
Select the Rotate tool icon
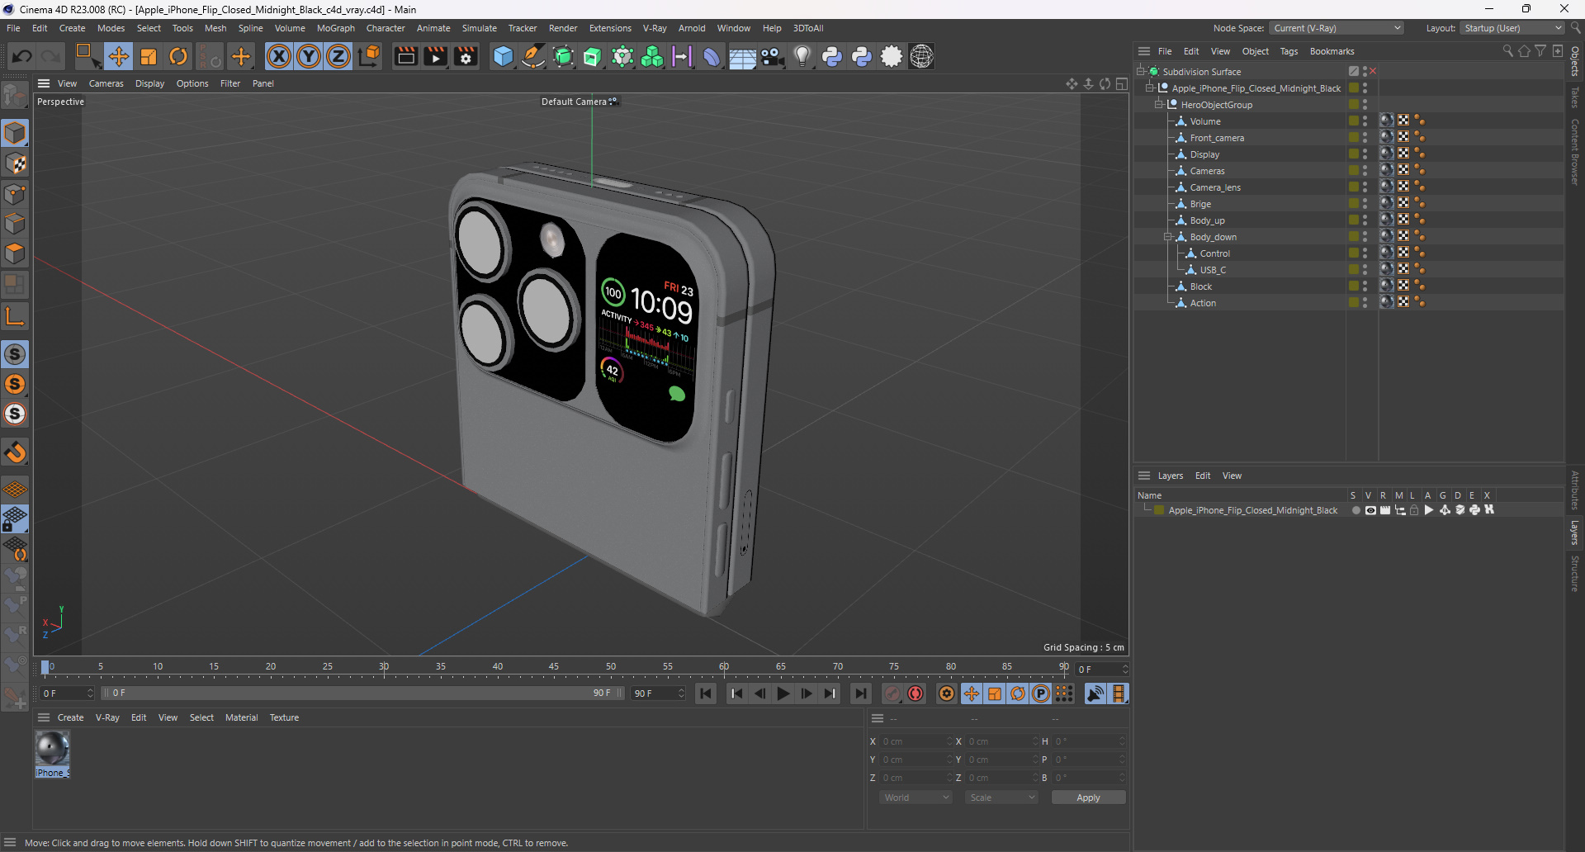[178, 56]
